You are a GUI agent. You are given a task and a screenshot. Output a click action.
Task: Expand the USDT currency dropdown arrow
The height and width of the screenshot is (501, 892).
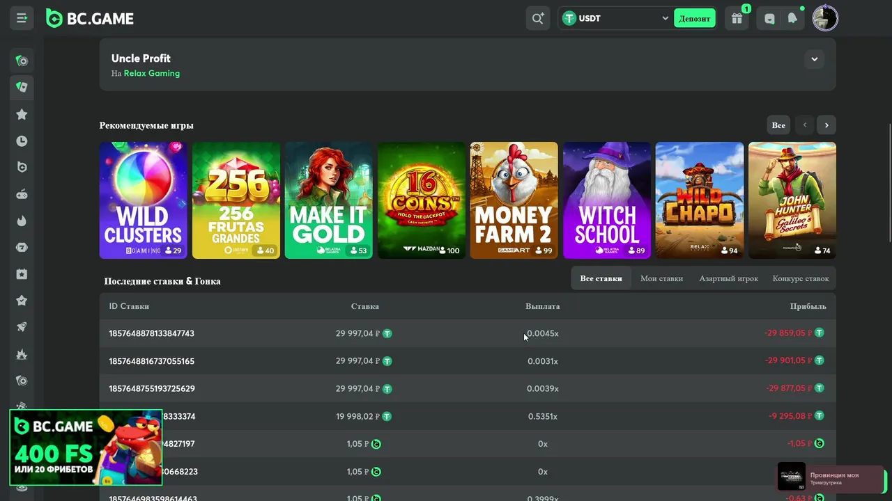click(665, 18)
